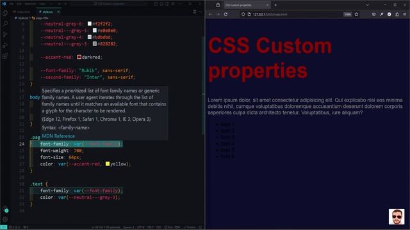Open the yellow color swatch picker
This screenshot has height=230, width=410.
pyautogui.click(x=108, y=164)
